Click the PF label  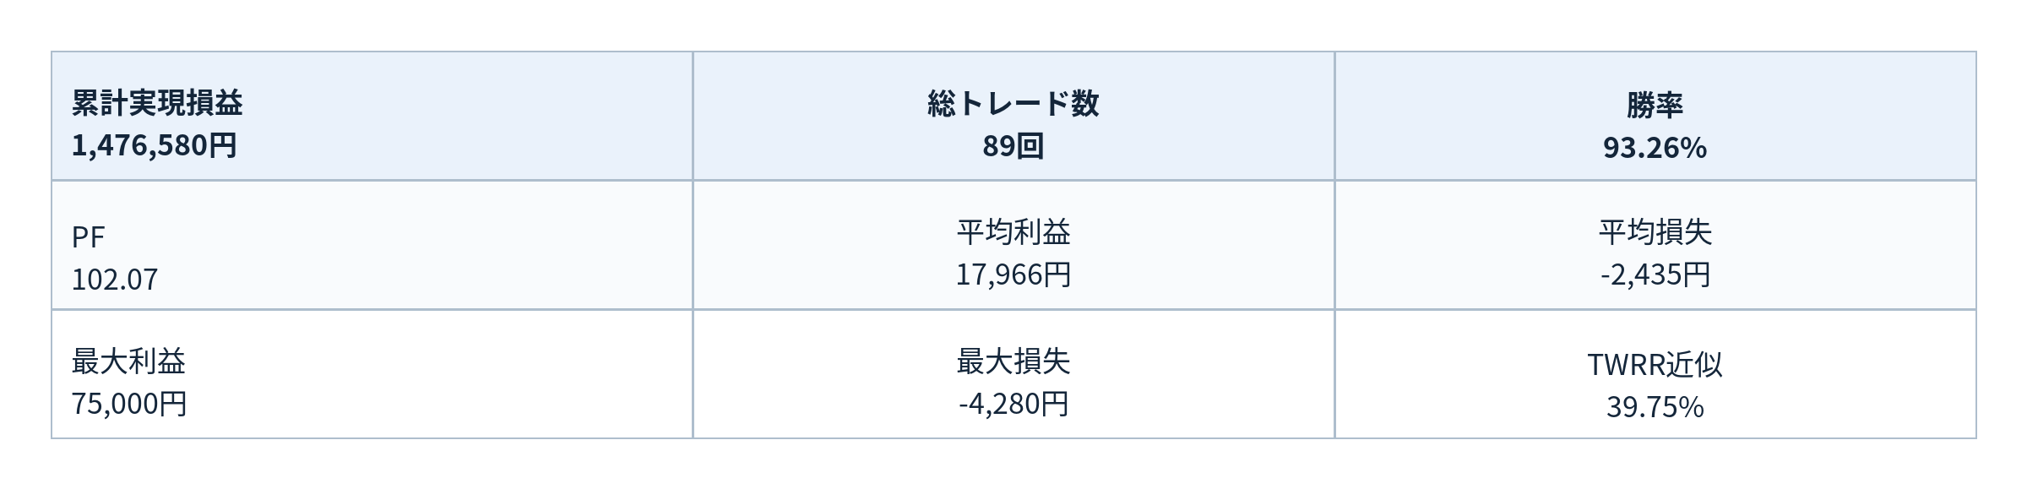click(x=88, y=237)
